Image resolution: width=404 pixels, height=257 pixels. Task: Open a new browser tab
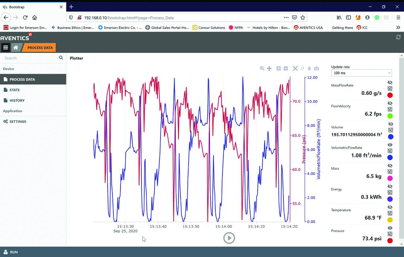(71, 7)
